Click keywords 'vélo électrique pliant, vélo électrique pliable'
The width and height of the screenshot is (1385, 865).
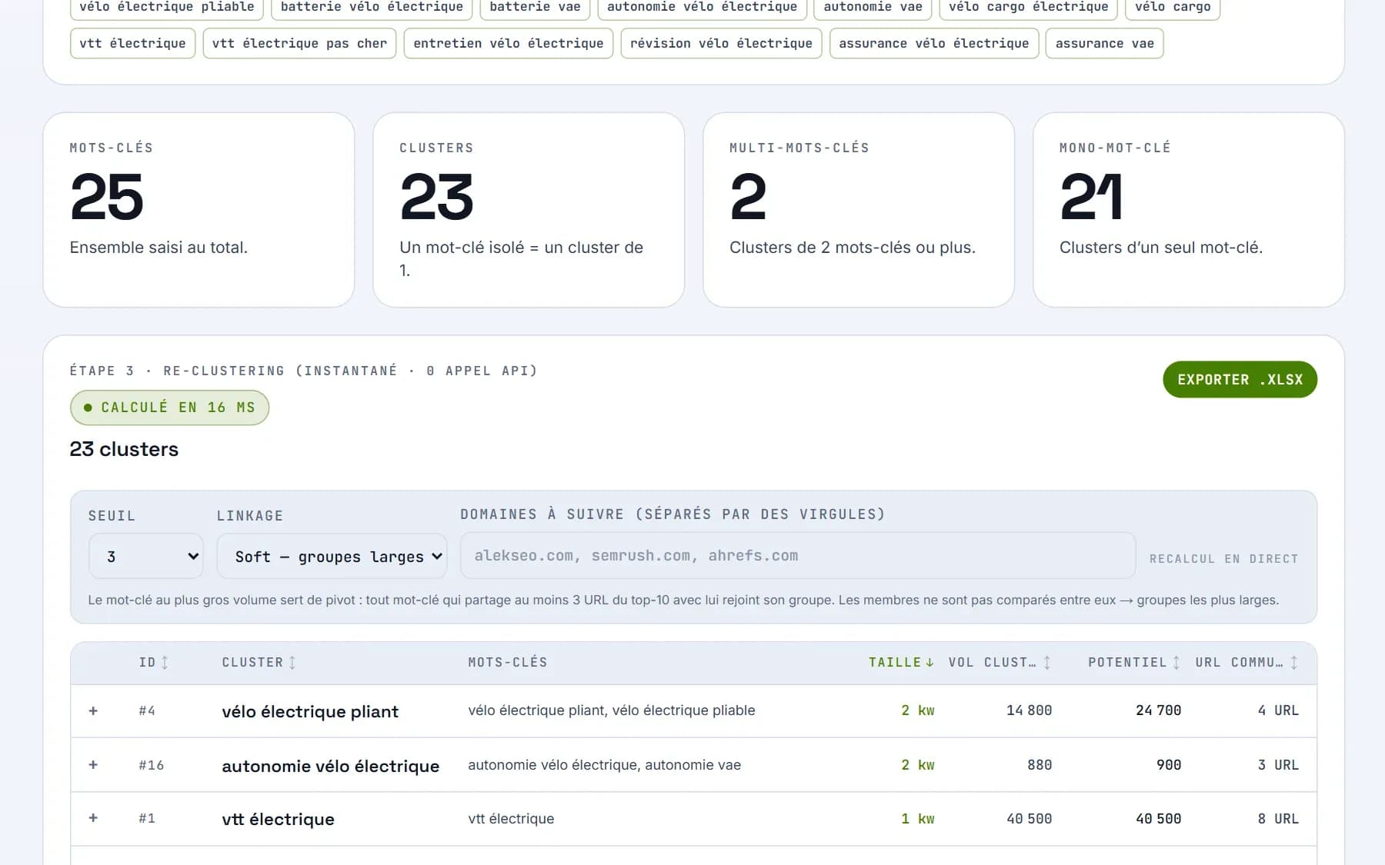click(x=611, y=710)
